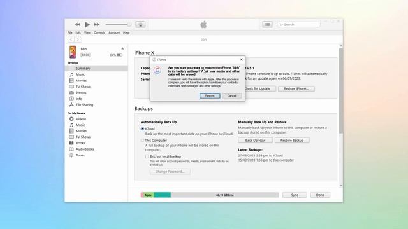Click the vertical scrollbar thumb
The image size is (408, 229).
[341, 91]
